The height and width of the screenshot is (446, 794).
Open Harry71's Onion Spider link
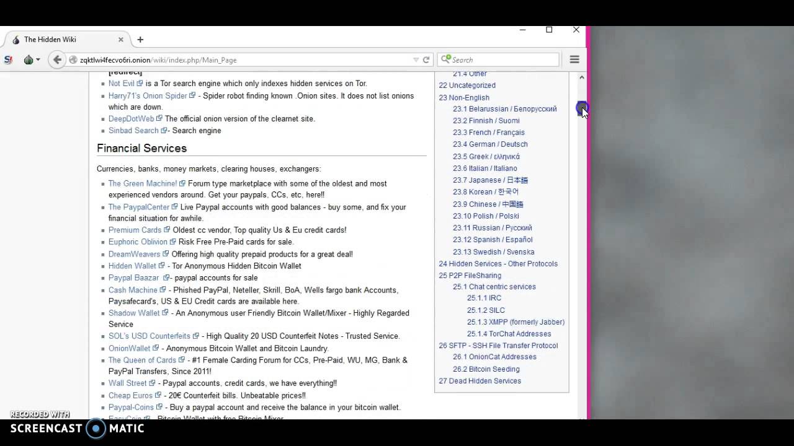point(148,96)
